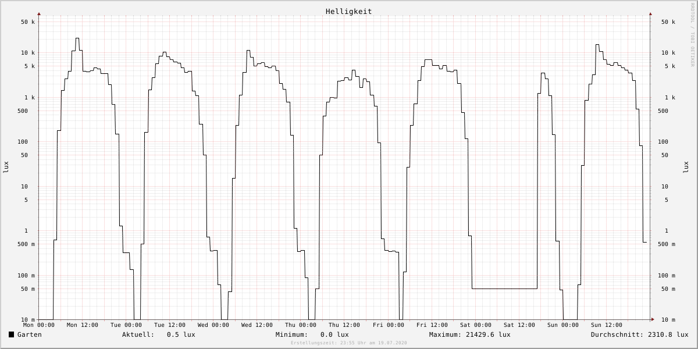Select the "Minimum: 0.0 lux" statistic

coord(312,334)
